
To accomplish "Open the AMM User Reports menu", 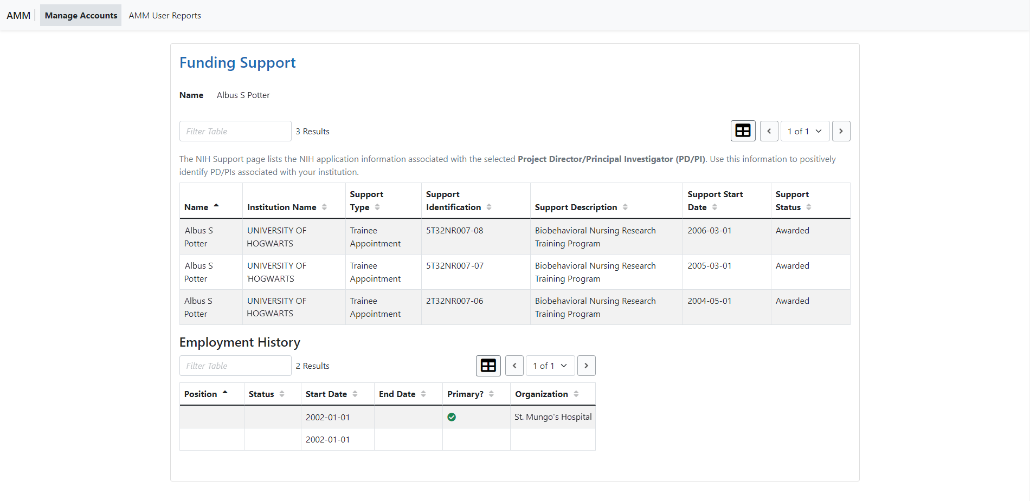I will tap(165, 15).
